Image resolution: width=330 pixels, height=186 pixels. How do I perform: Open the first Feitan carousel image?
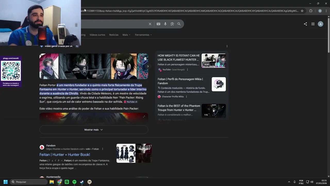(49, 66)
